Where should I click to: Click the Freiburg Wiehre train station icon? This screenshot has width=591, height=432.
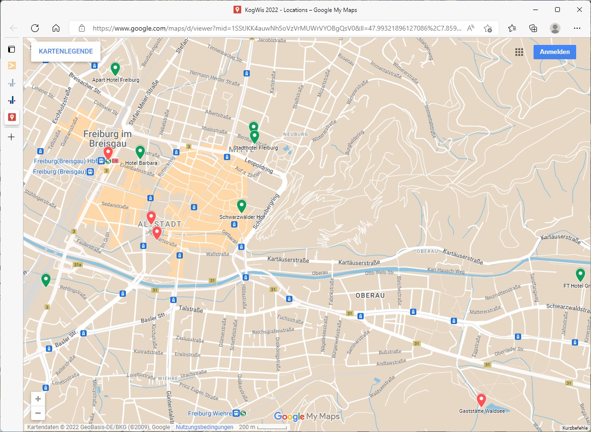tap(236, 413)
